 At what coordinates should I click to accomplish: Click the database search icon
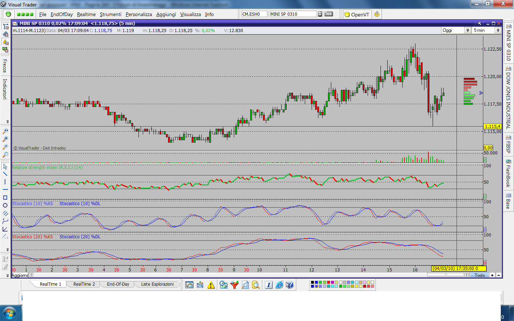pyautogui.click(x=256, y=285)
